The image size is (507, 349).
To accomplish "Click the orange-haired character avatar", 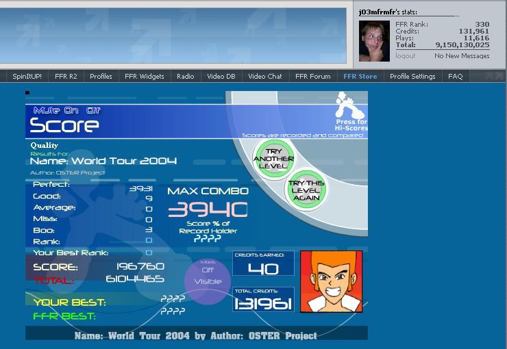I will pos(332,281).
